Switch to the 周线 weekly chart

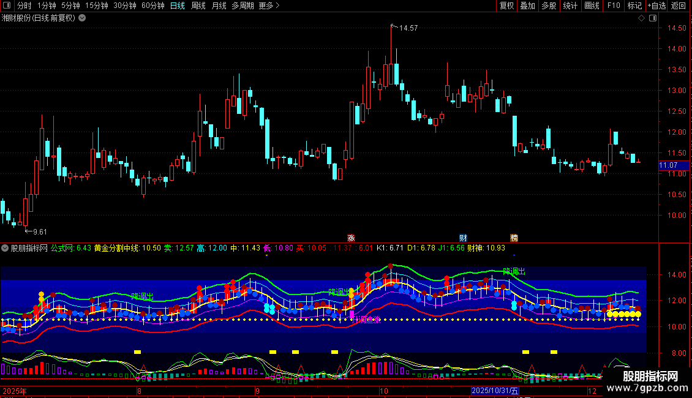[x=198, y=6]
